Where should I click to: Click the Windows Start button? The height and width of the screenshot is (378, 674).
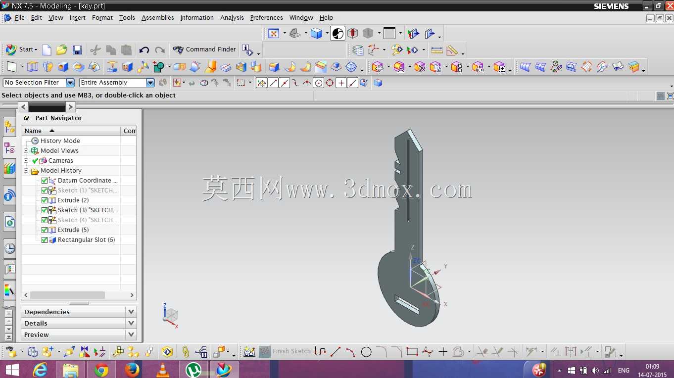pos(12,370)
